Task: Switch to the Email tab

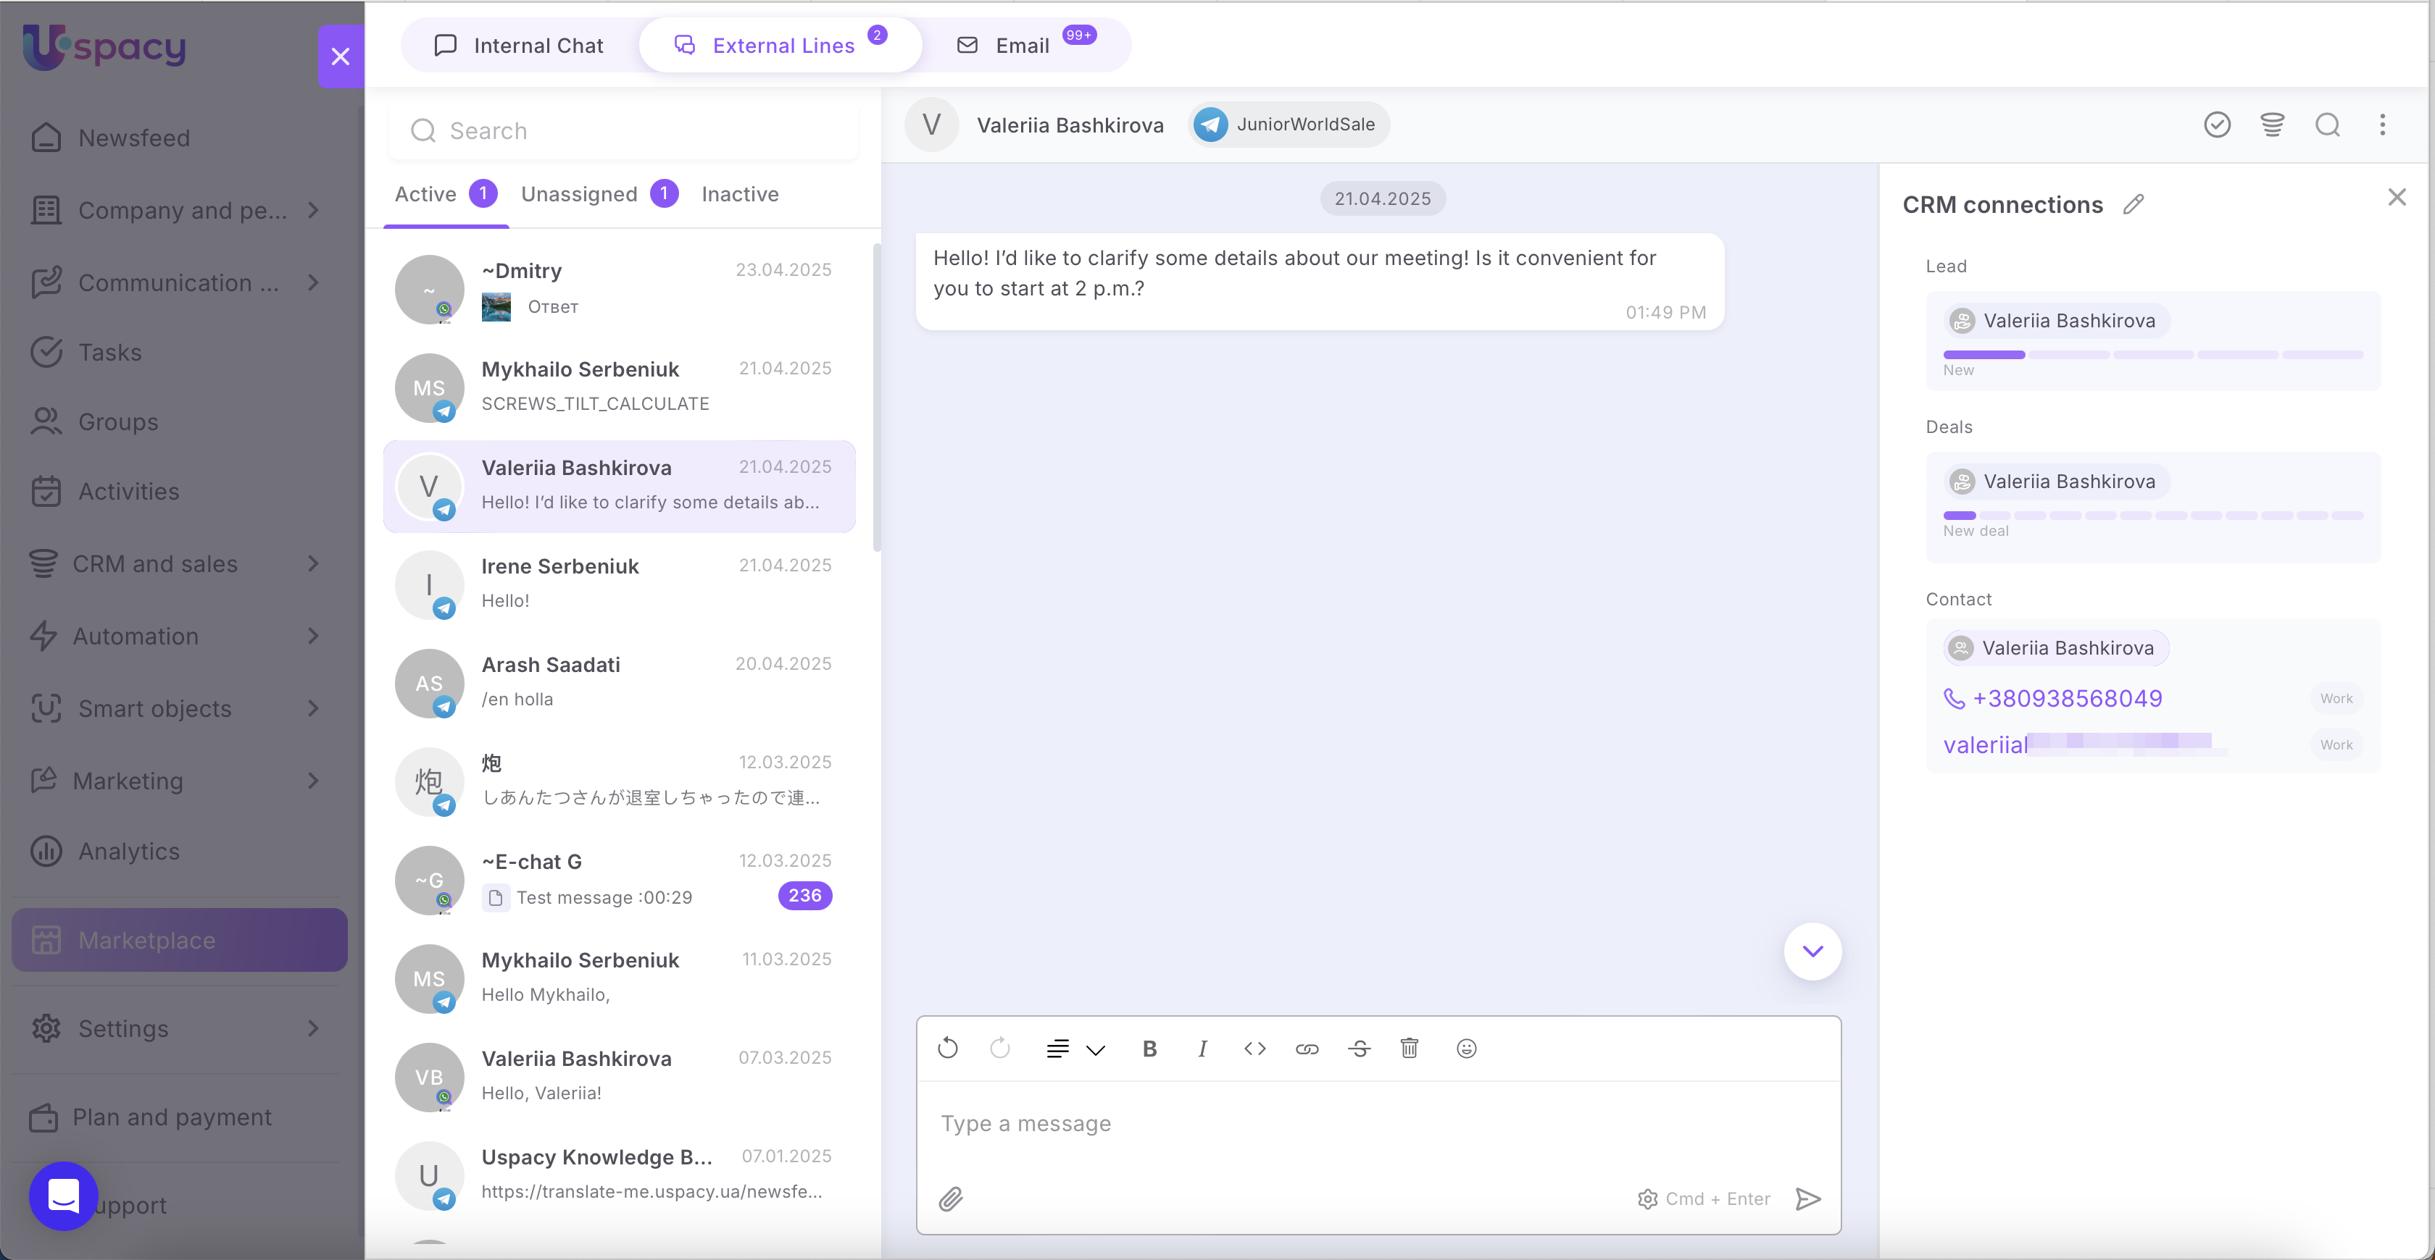Action: pos(1021,46)
